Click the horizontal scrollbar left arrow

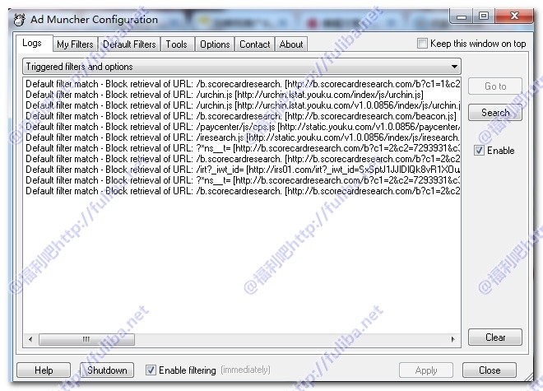click(x=30, y=339)
